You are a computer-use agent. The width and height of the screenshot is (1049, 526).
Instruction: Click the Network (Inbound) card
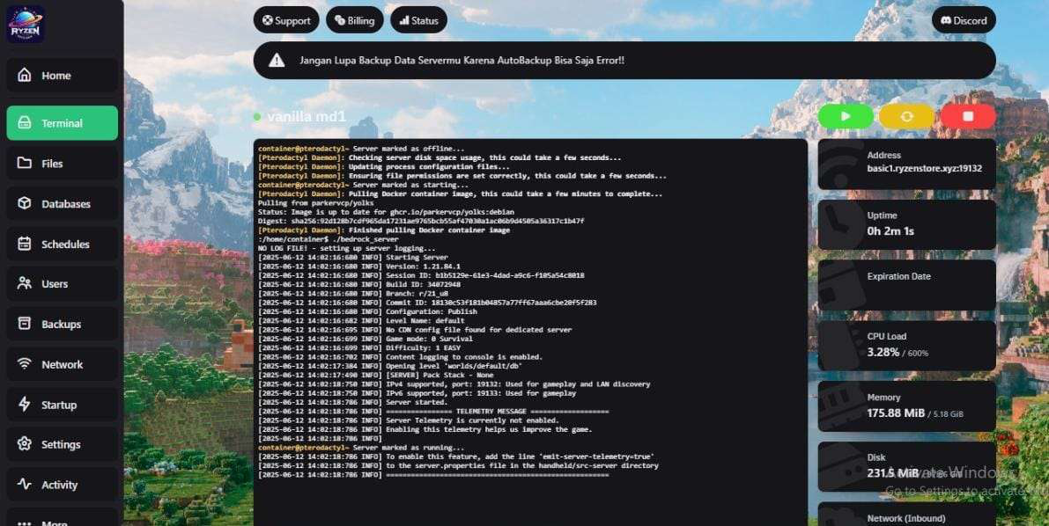pyautogui.click(x=906, y=514)
